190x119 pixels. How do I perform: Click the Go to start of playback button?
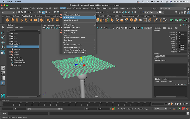pyautogui.click(x=166, y=104)
